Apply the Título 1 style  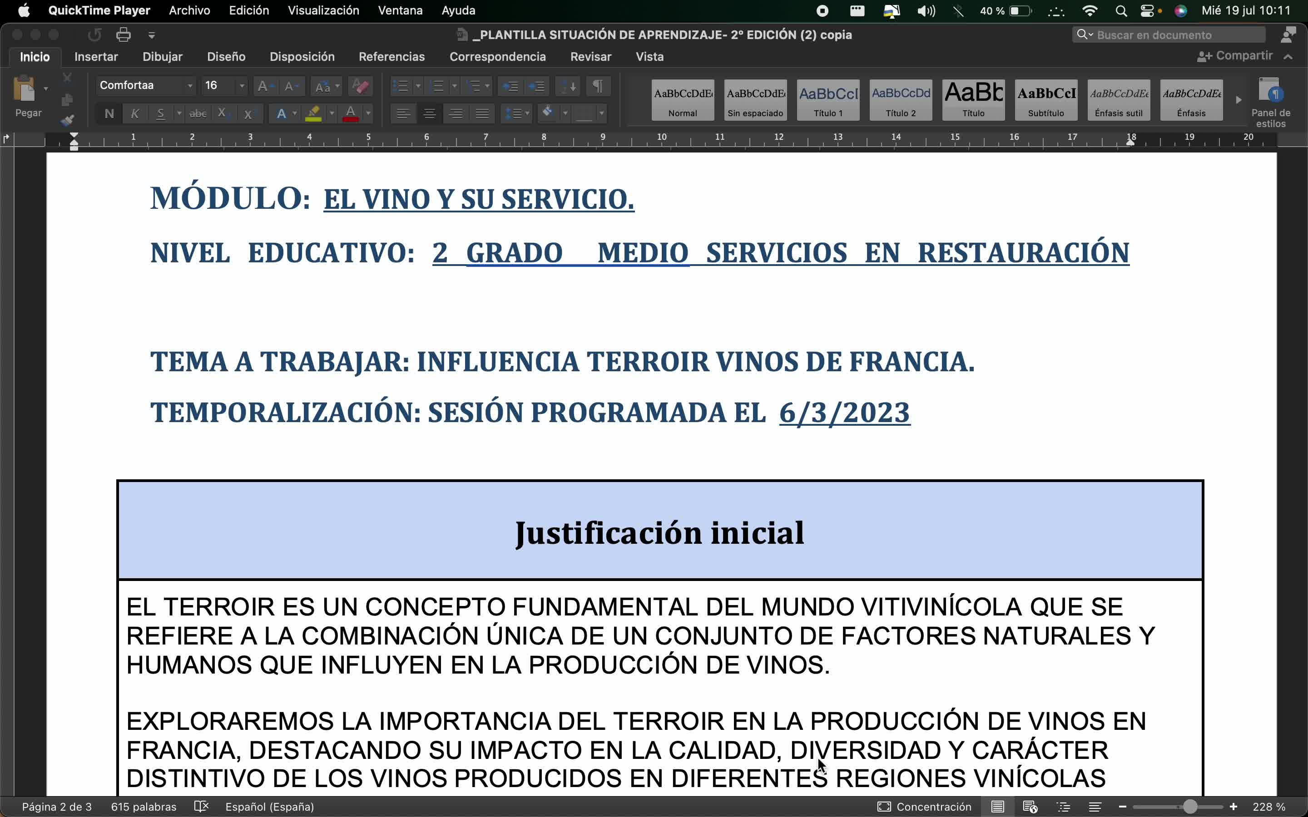(828, 100)
